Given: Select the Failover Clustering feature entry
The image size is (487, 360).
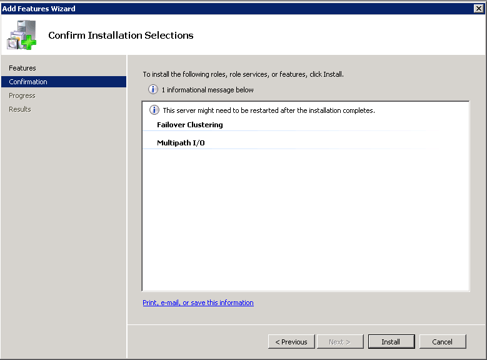Looking at the screenshot, I should 190,125.
